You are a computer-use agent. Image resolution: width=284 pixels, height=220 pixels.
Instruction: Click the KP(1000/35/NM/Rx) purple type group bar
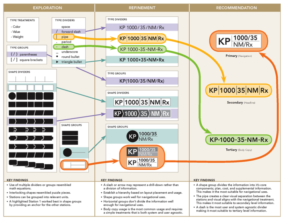pyautogui.click(x=142, y=81)
